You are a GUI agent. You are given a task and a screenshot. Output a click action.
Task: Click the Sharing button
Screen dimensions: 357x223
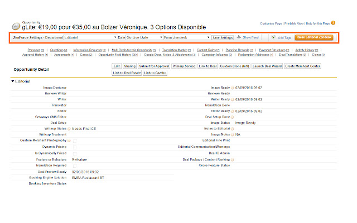(x=130, y=66)
